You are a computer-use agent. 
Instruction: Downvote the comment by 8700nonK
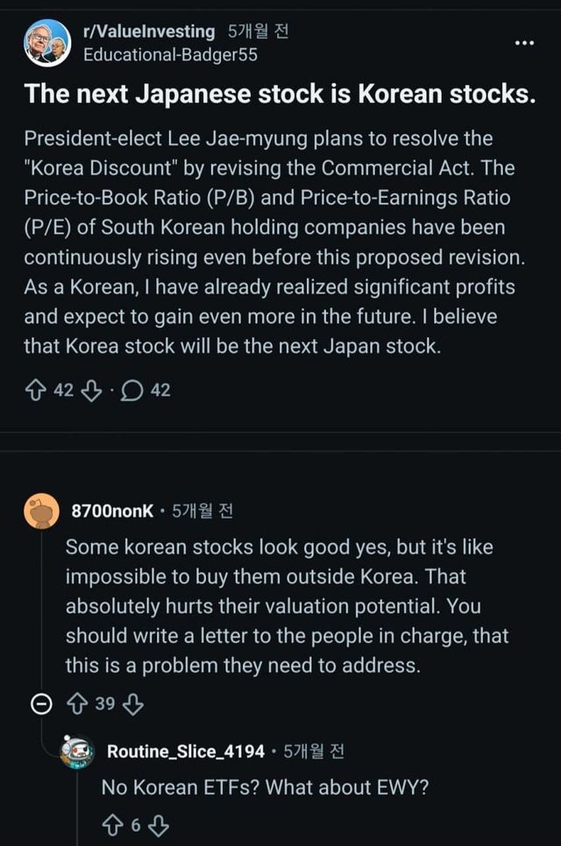(134, 704)
